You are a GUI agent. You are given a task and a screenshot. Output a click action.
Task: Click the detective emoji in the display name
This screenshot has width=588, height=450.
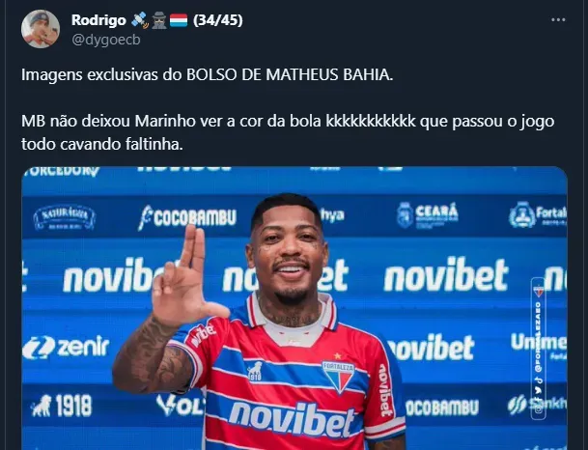tap(159, 20)
